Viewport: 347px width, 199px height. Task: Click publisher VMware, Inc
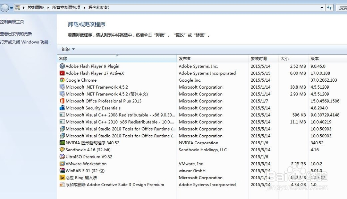191,164
